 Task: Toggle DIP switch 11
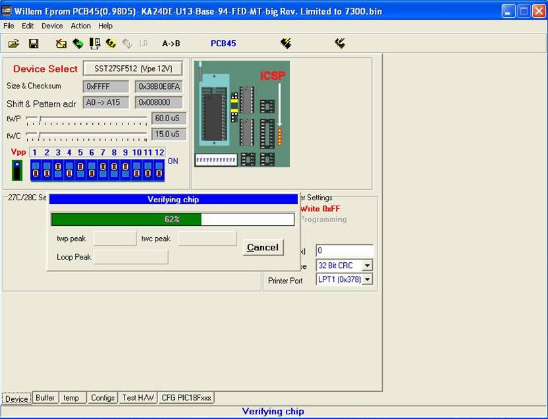point(148,170)
